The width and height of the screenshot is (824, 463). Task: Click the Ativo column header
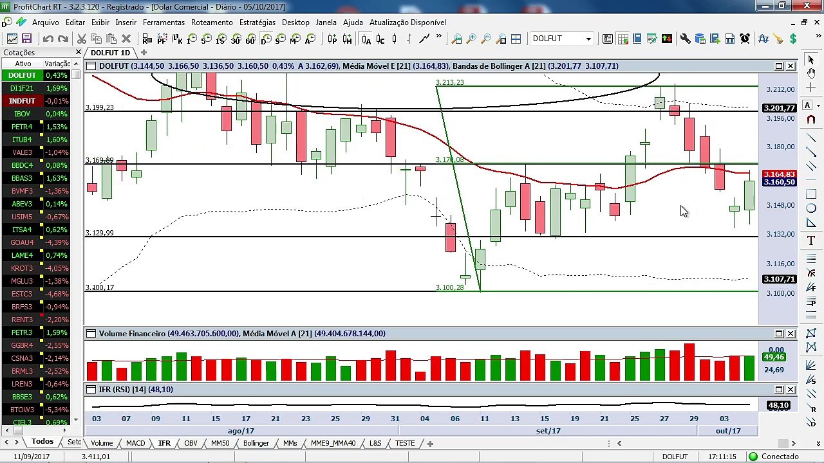[x=23, y=64]
